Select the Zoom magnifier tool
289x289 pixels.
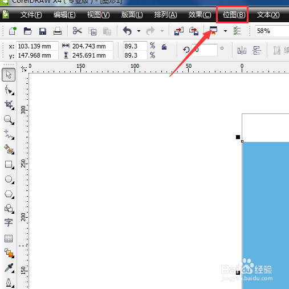[9, 120]
